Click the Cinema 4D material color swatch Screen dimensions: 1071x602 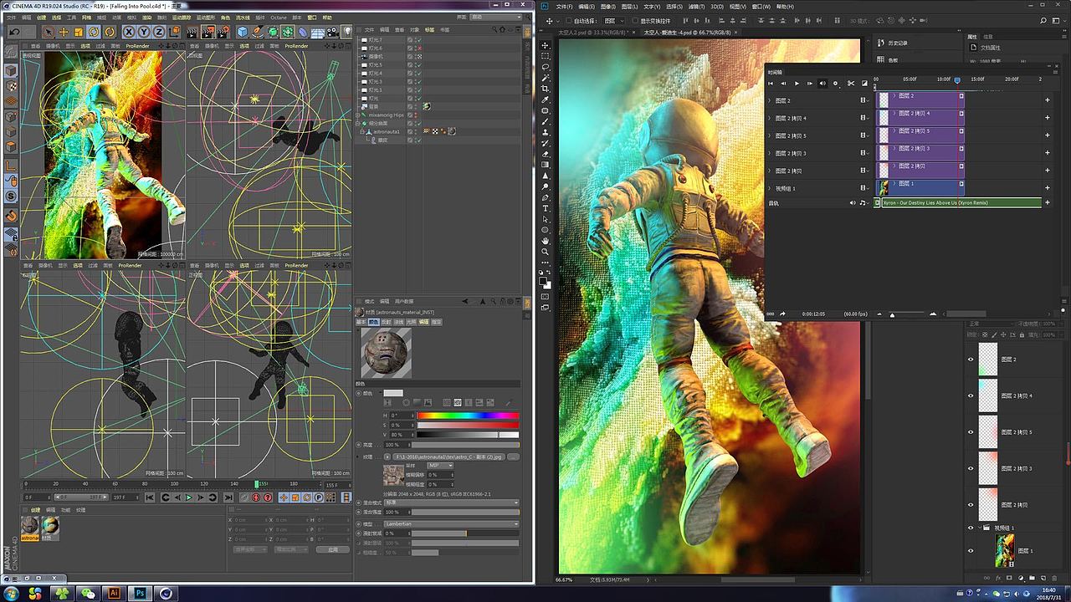click(x=393, y=393)
